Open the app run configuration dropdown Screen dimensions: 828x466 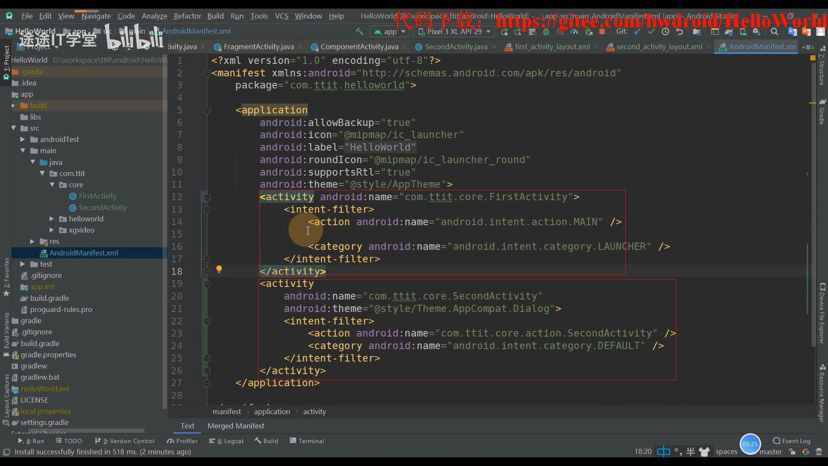pyautogui.click(x=390, y=31)
